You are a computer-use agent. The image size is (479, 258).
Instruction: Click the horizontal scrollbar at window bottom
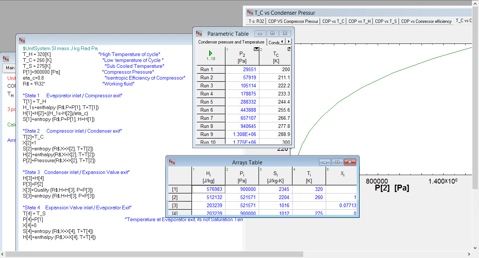(x=155, y=254)
